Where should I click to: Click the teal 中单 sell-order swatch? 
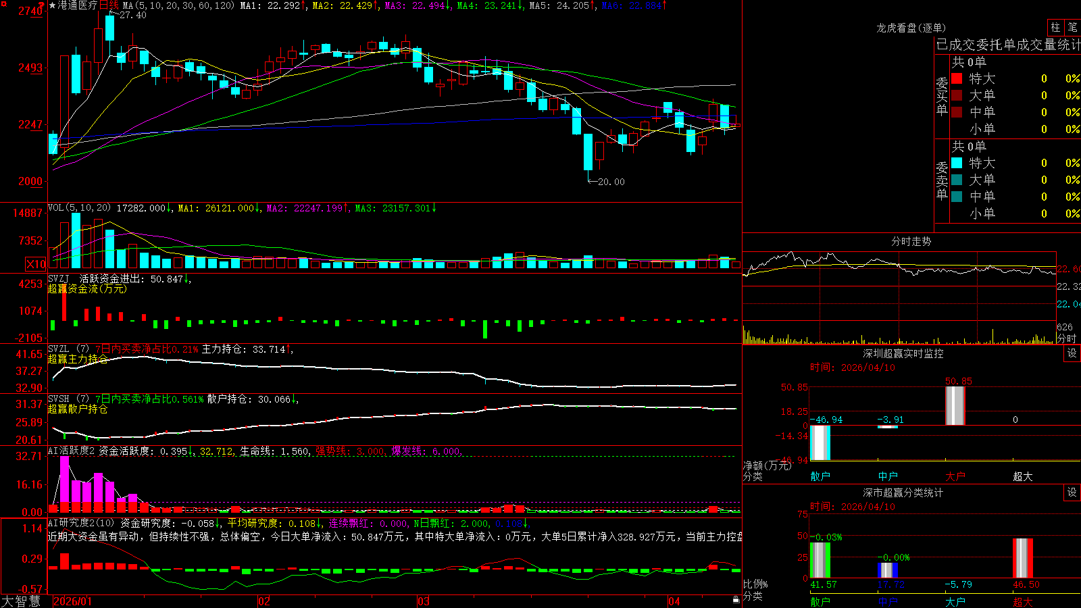(957, 197)
